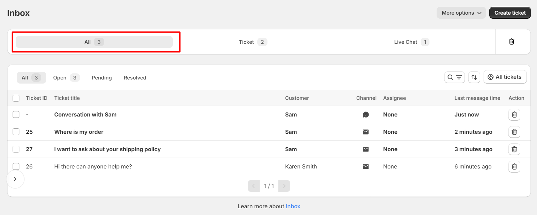Go to next page of tickets
537x215 pixels.
tap(284, 186)
